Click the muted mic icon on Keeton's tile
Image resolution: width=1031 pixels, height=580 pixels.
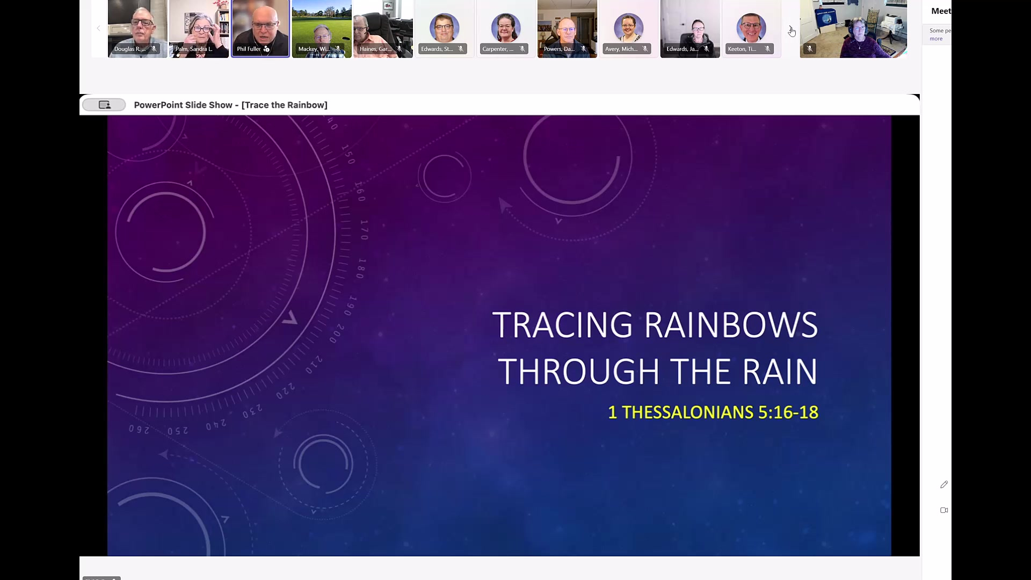(768, 49)
